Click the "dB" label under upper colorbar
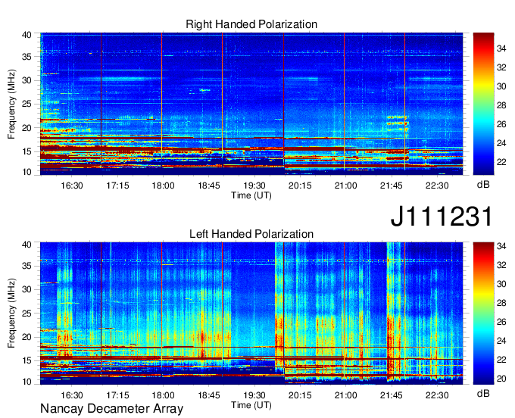The height and width of the screenshot is (418, 515). [483, 185]
